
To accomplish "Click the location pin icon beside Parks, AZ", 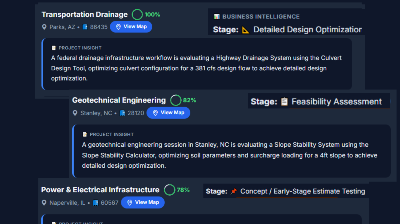I will point(44,27).
